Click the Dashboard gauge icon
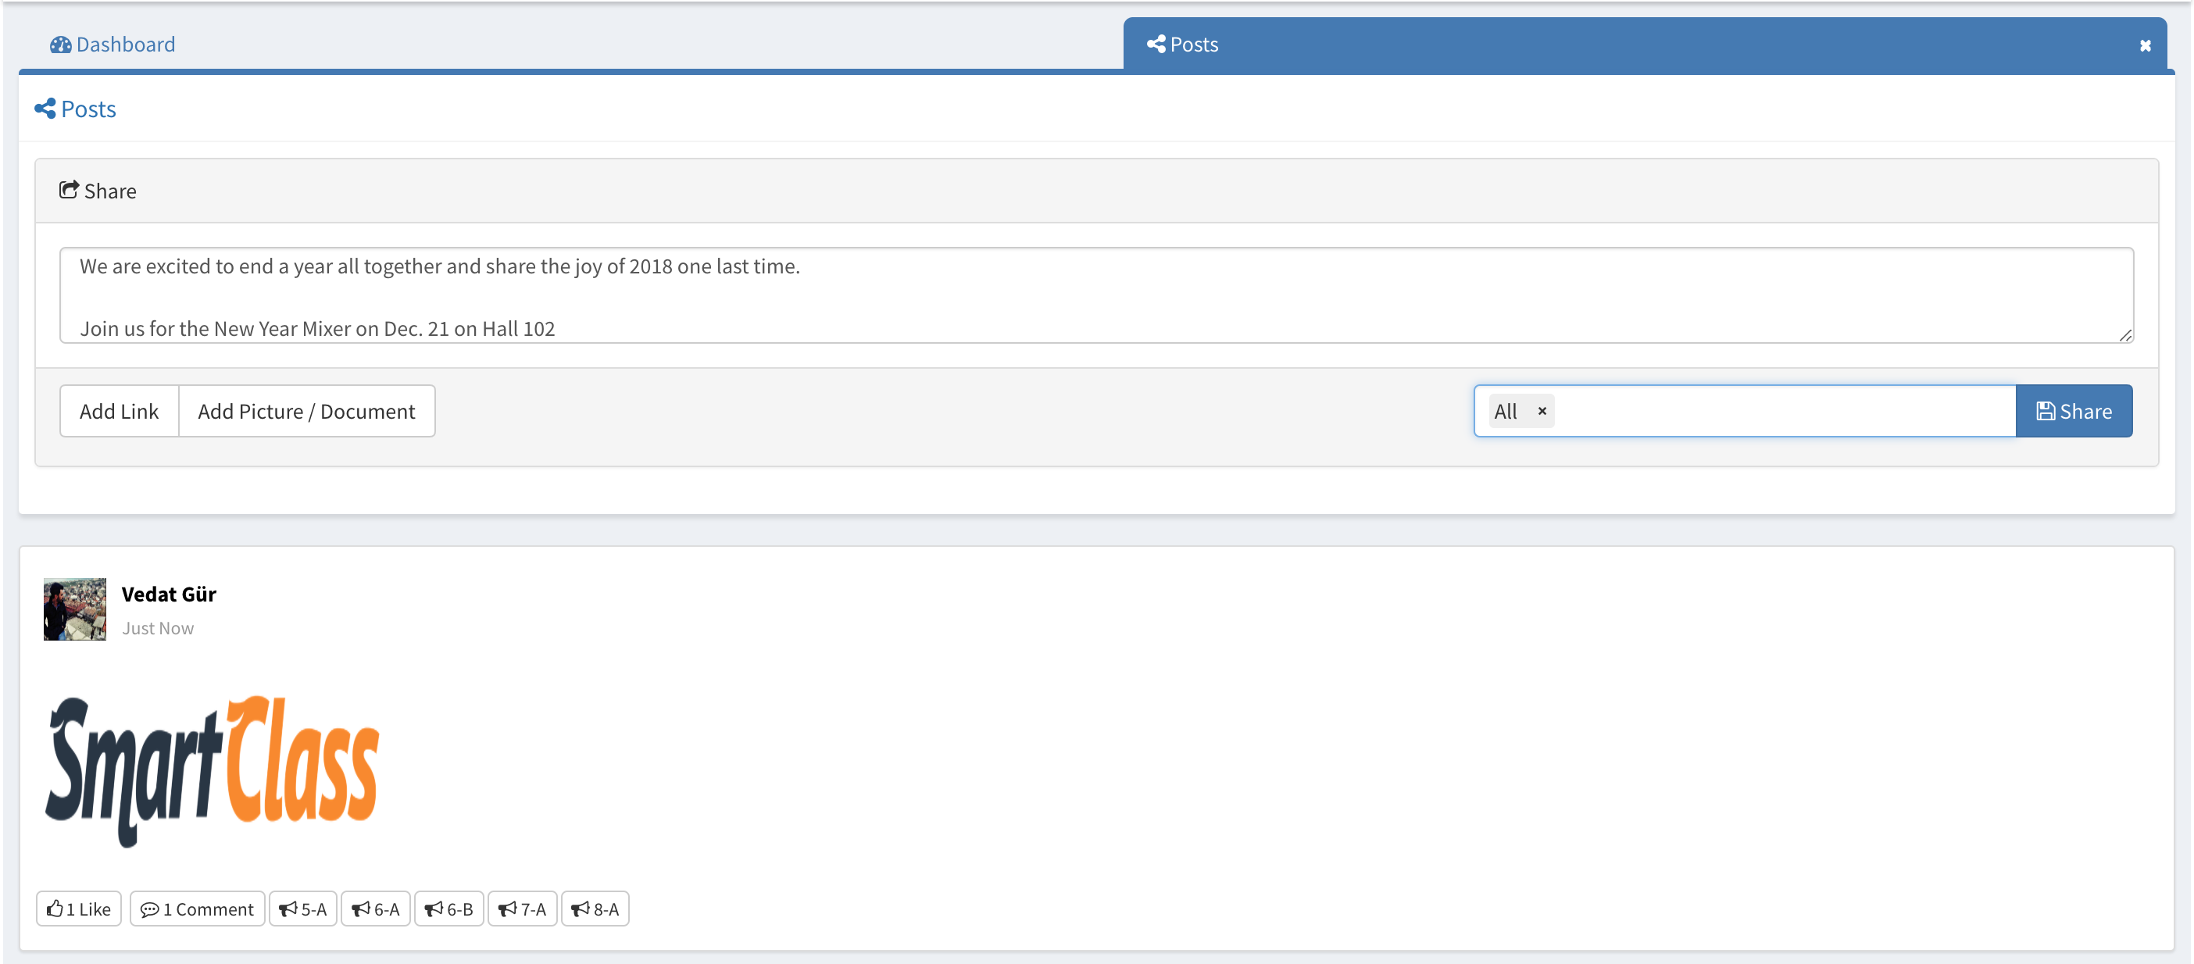 tap(59, 45)
